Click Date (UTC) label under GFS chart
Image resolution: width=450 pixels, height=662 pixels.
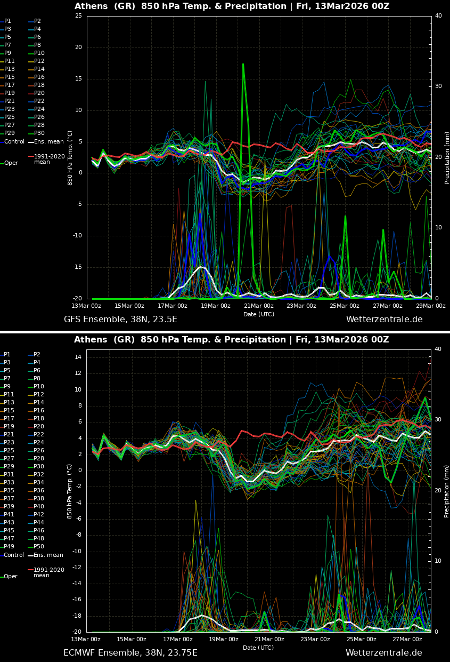(259, 314)
